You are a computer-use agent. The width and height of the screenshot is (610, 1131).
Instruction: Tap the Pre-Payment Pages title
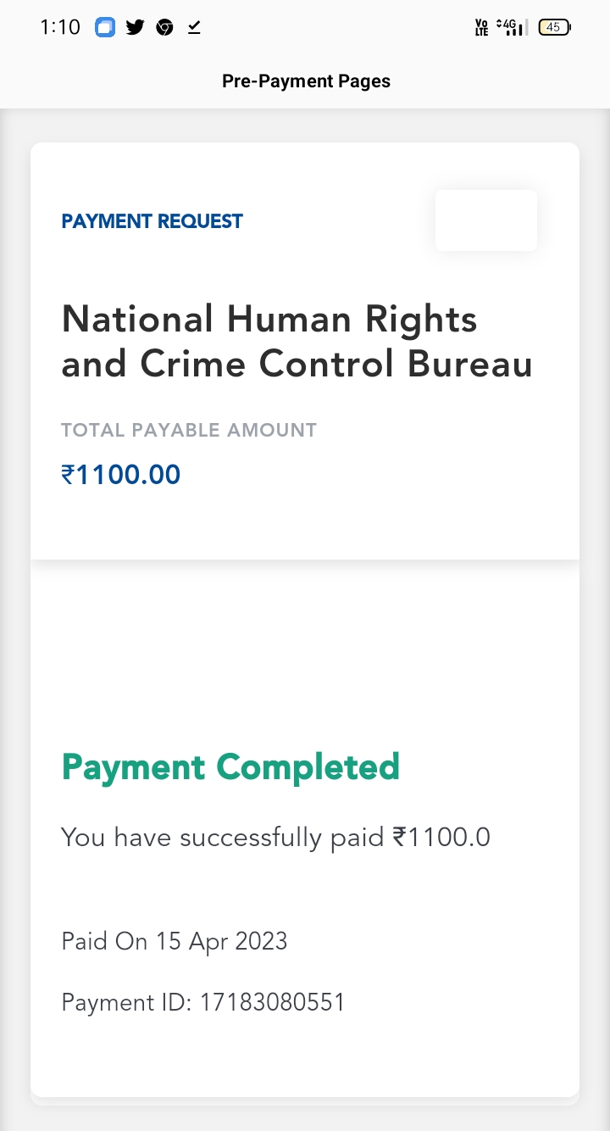tap(306, 81)
